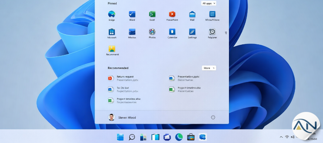Open the Wi-Fi network tray icon

click(x=287, y=137)
